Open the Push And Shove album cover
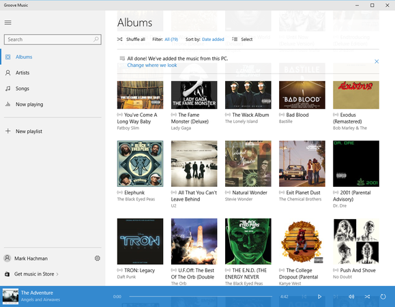 pos(356,242)
